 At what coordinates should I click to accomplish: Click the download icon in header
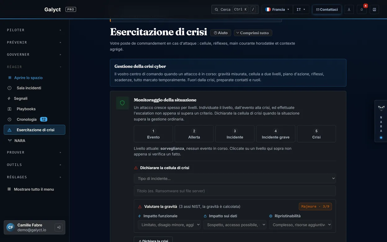(x=349, y=10)
